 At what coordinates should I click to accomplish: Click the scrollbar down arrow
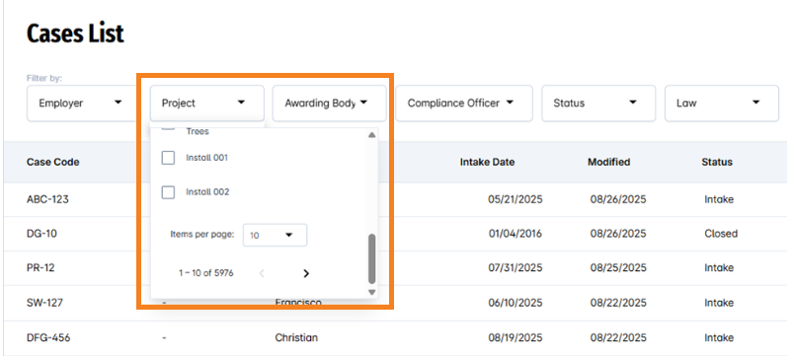[x=371, y=292]
